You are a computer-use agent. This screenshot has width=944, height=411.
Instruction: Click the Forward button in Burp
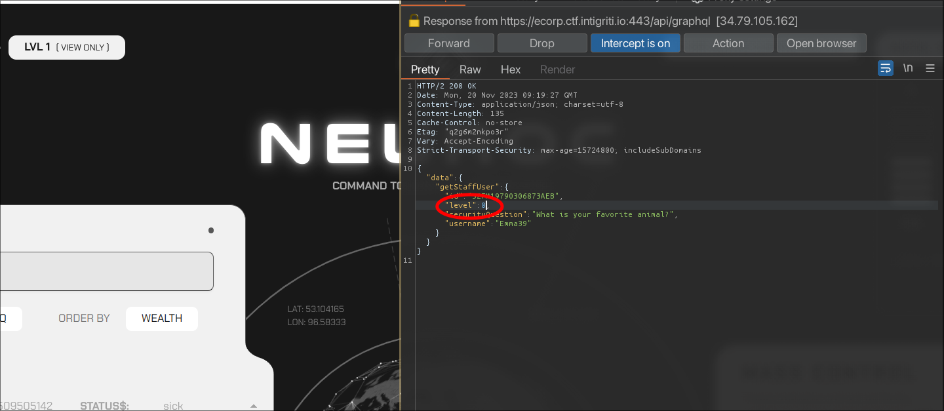449,43
